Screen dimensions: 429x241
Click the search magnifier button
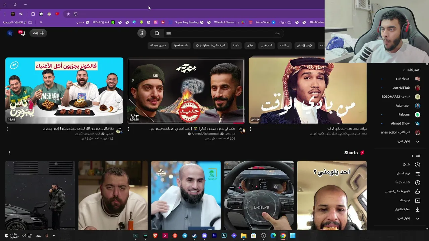click(x=157, y=33)
